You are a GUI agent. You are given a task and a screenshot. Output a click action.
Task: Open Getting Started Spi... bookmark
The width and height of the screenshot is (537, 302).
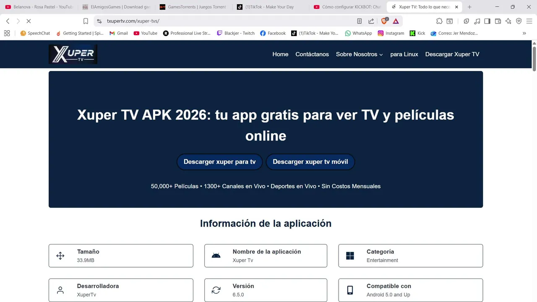point(79,33)
